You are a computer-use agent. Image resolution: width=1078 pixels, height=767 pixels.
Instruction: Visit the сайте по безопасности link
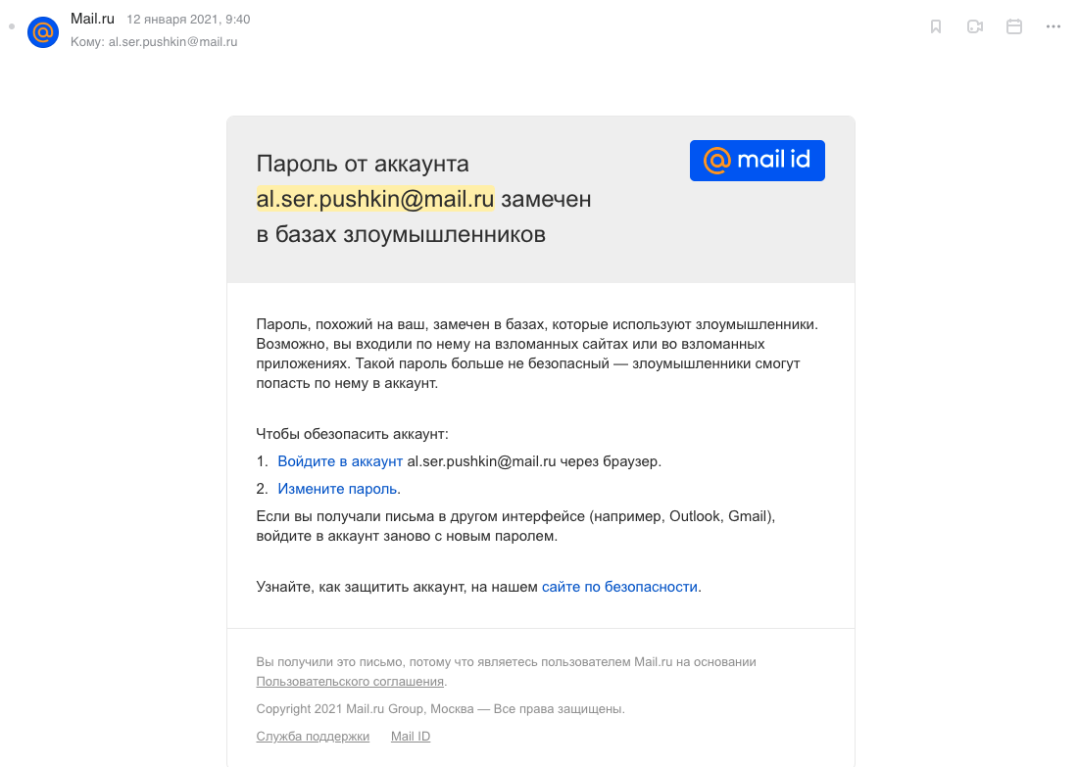coord(619,587)
